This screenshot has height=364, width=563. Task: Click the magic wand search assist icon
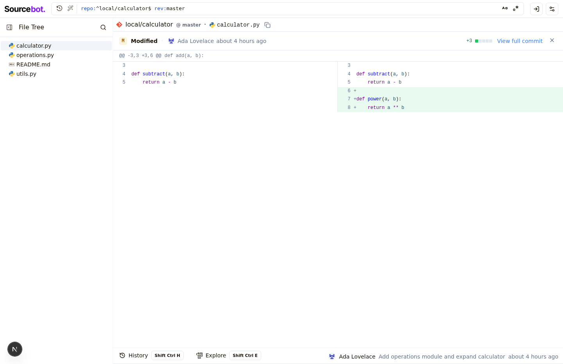[70, 8]
